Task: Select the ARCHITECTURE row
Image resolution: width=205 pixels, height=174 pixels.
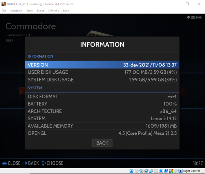Action: [102, 111]
